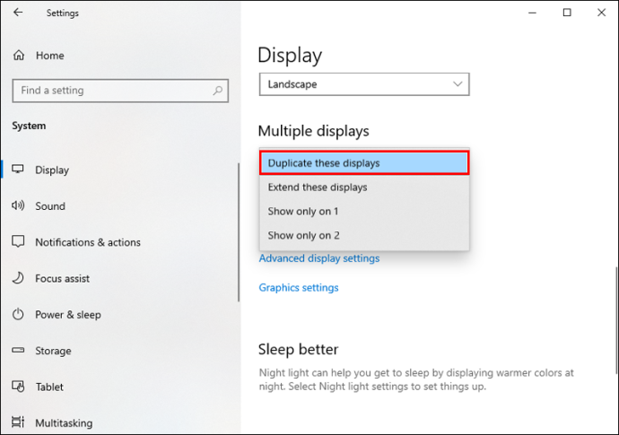The image size is (619, 435).
Task: Open the Landscape orientation dropdown
Action: click(x=364, y=84)
